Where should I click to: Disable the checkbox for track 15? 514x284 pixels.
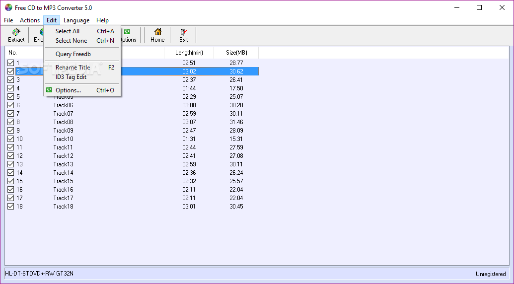pyautogui.click(x=11, y=181)
